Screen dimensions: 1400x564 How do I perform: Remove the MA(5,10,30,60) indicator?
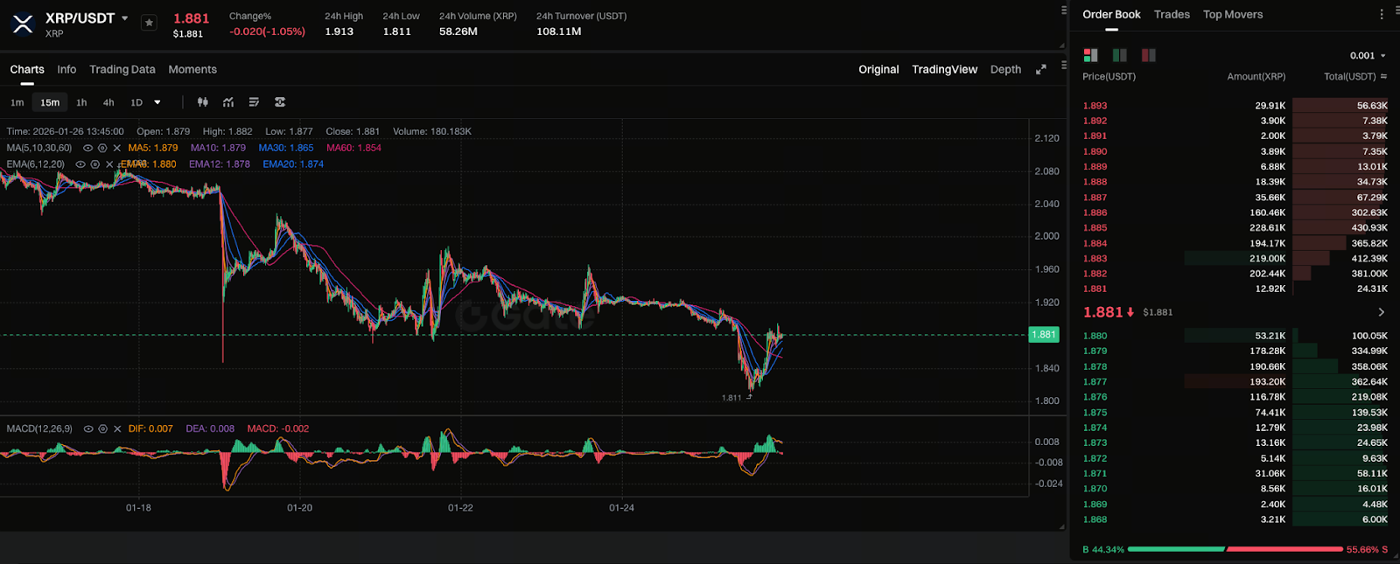coord(117,148)
